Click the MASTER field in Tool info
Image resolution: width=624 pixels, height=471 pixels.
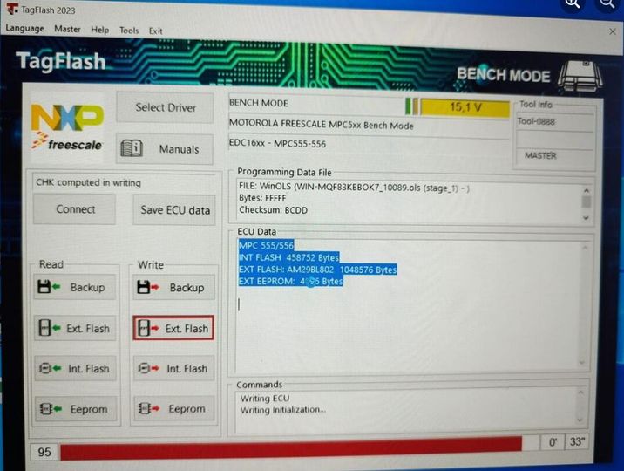tap(554, 155)
